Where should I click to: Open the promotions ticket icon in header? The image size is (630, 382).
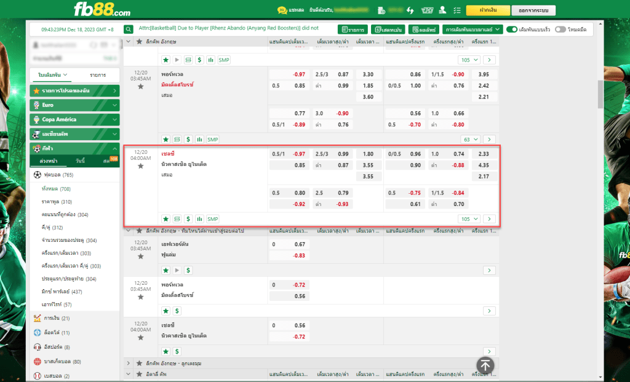[x=427, y=10]
